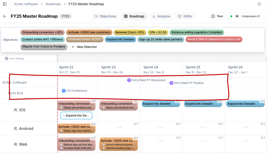The width and height of the screenshot is (268, 153).
Task: Open View Settings gear
Action: (x=7, y=58)
